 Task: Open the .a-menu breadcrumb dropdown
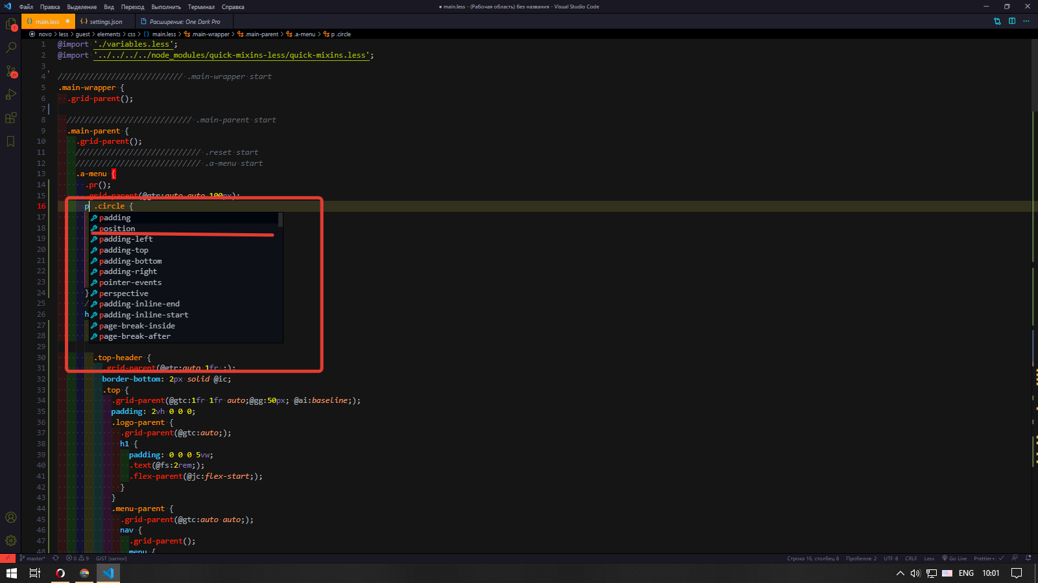300,34
